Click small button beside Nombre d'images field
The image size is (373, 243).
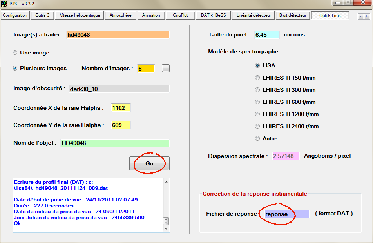[166, 68]
